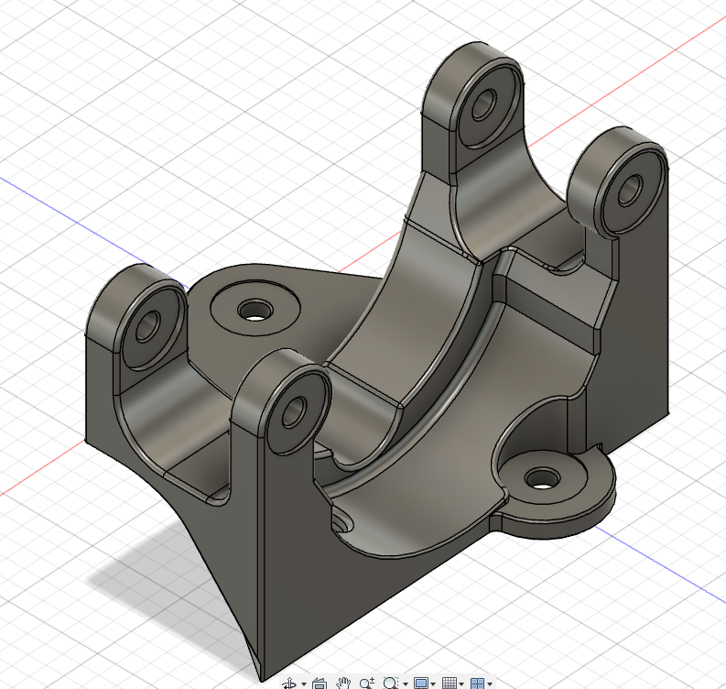Screen dimensions: 726x689
Task: Choose the Zoom magnifier tool
Action: tap(367, 683)
